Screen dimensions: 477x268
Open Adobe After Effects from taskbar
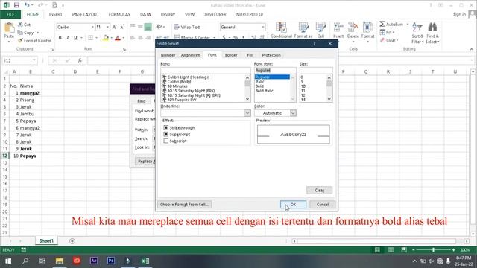click(x=94, y=261)
